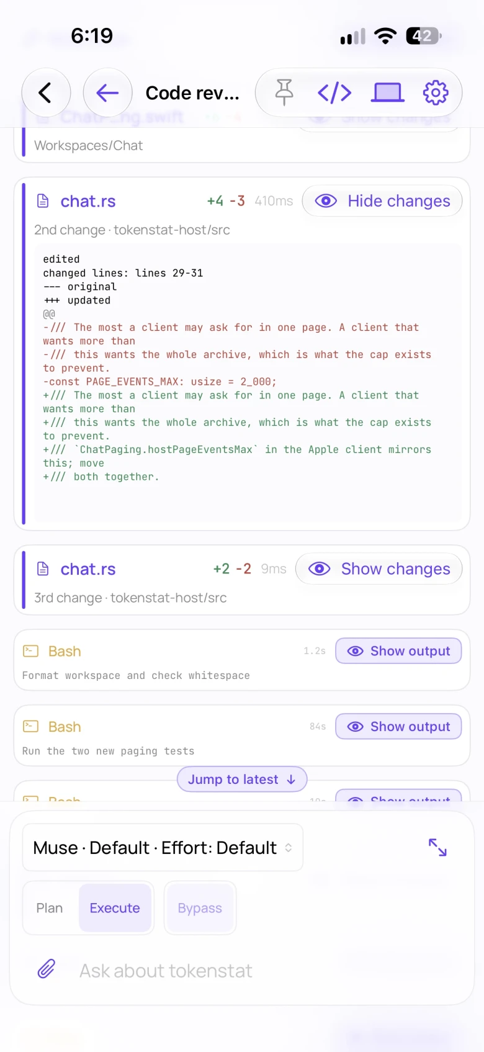Select the Plan mode

(x=50, y=908)
